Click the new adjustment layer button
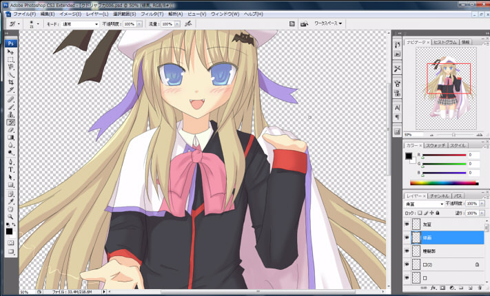This screenshot has width=490, height=296. (x=452, y=287)
